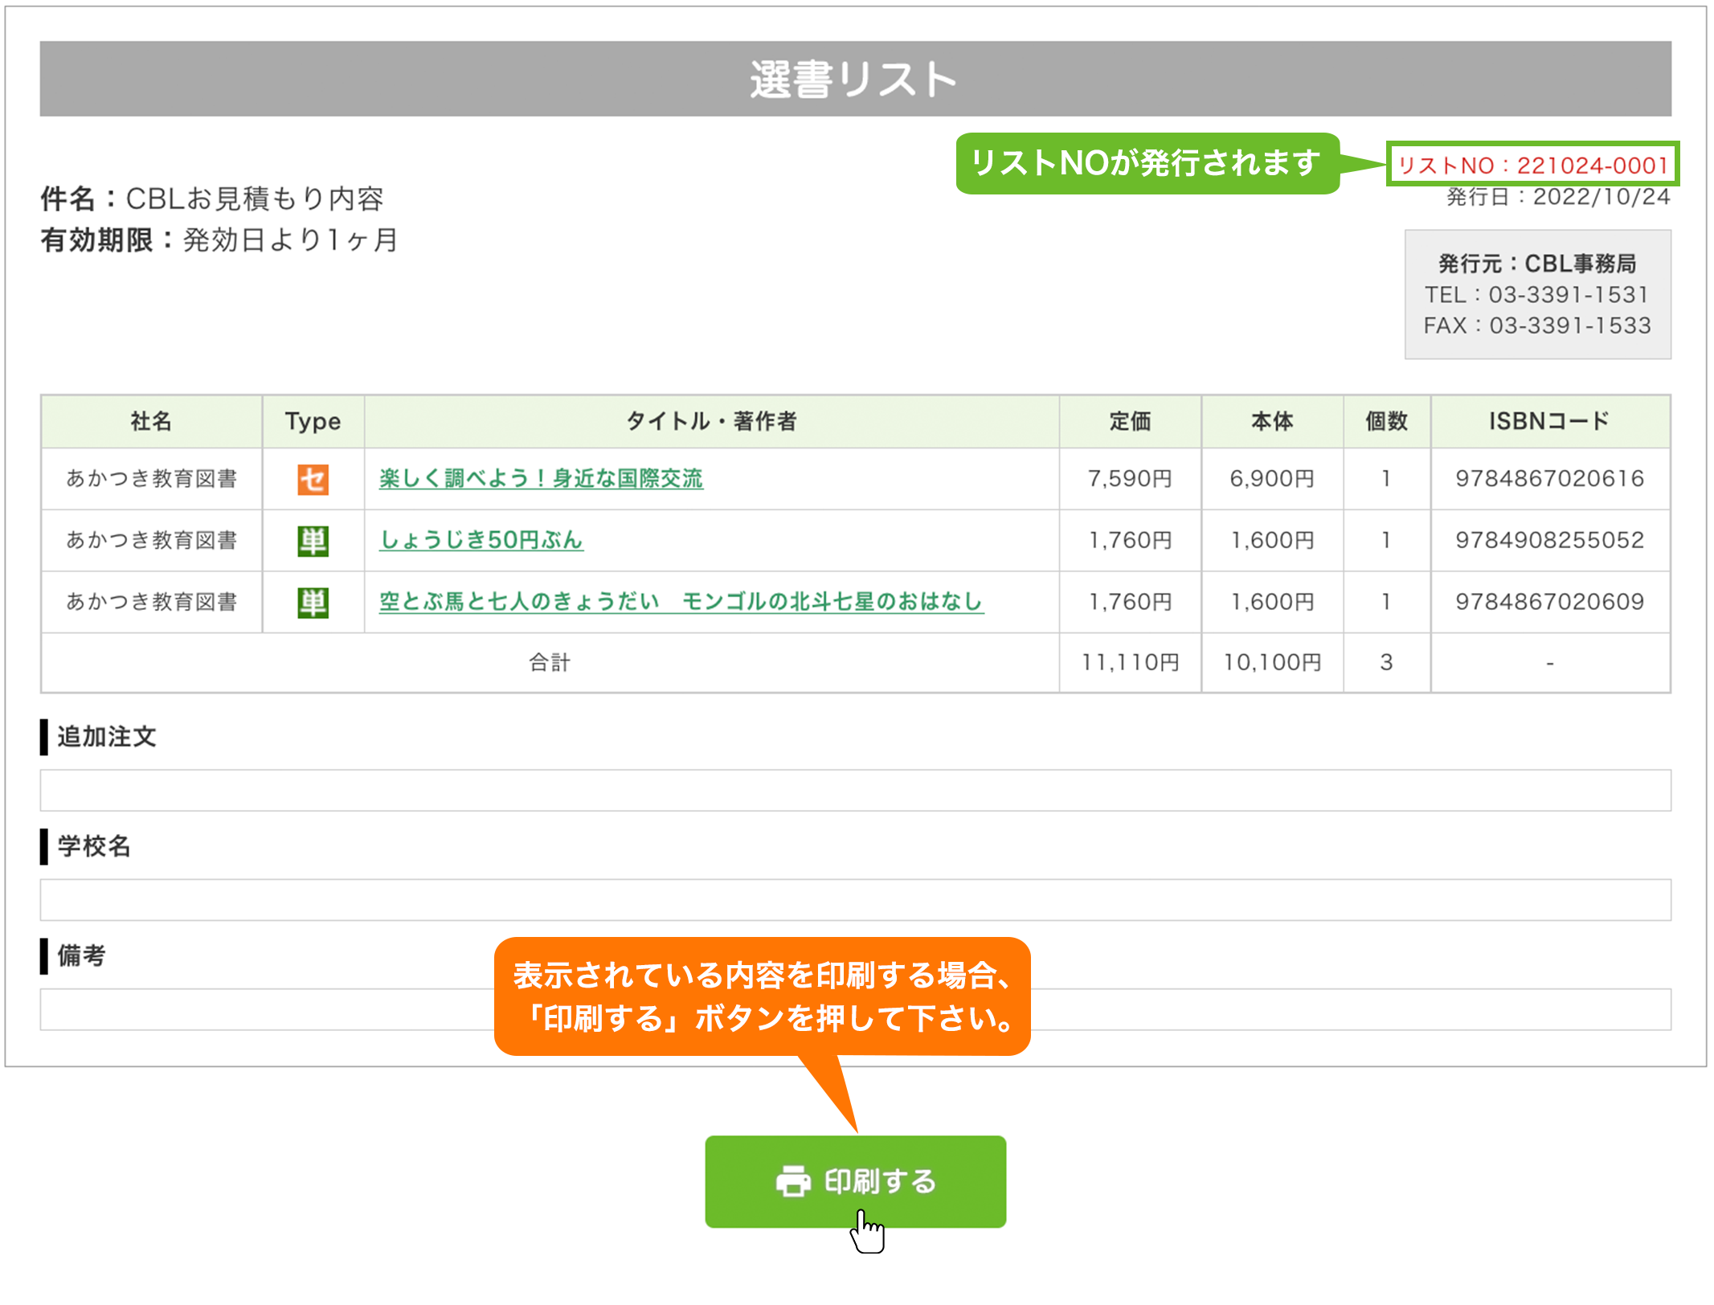Click the 備考 section heading
This screenshot has height=1305, width=1714.
(81, 955)
